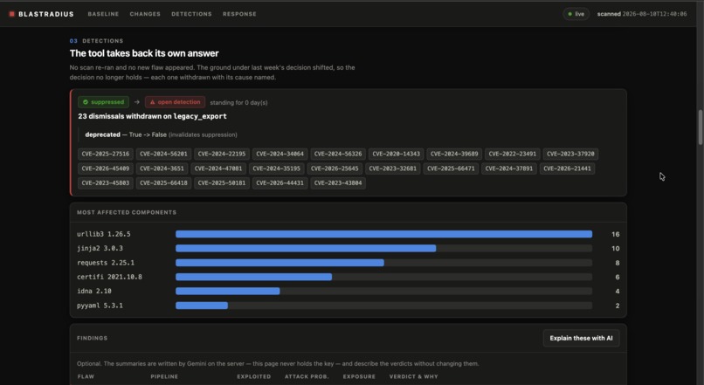Screen dimensions: 704x385
Task: Select the DETECTIONS nav item
Action: point(191,14)
